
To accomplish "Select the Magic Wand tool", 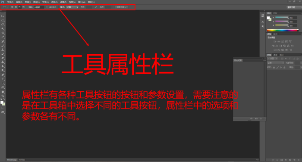I will 3,29.
